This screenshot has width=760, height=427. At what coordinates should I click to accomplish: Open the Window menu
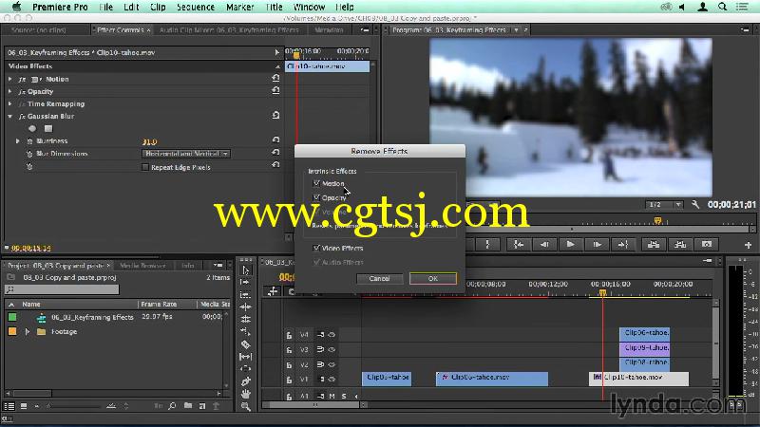pyautogui.click(x=309, y=7)
